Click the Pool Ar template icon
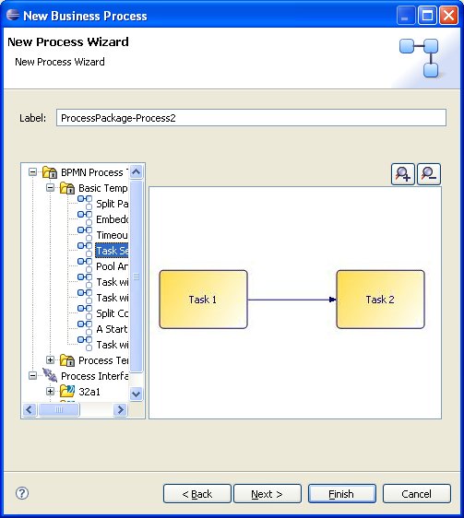The image size is (464, 518). click(x=85, y=265)
